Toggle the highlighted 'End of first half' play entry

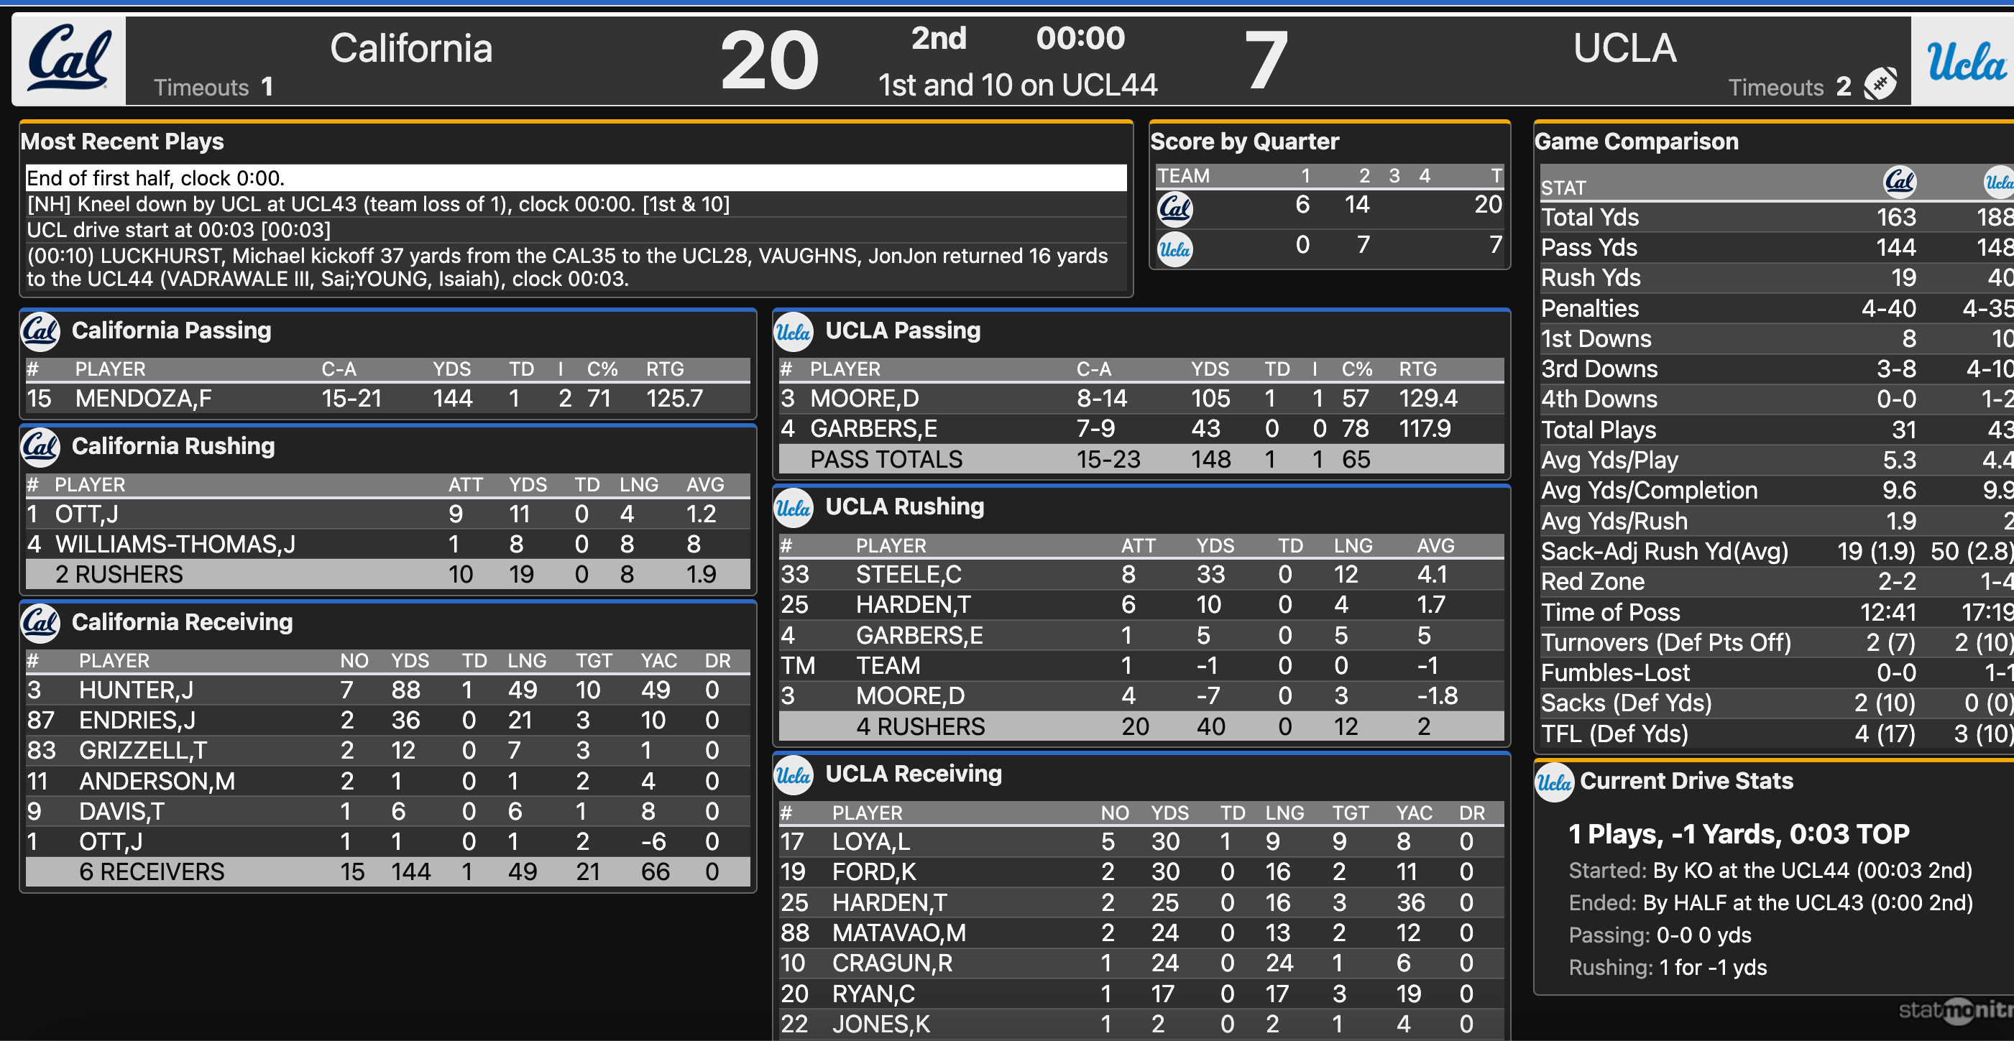313,177
